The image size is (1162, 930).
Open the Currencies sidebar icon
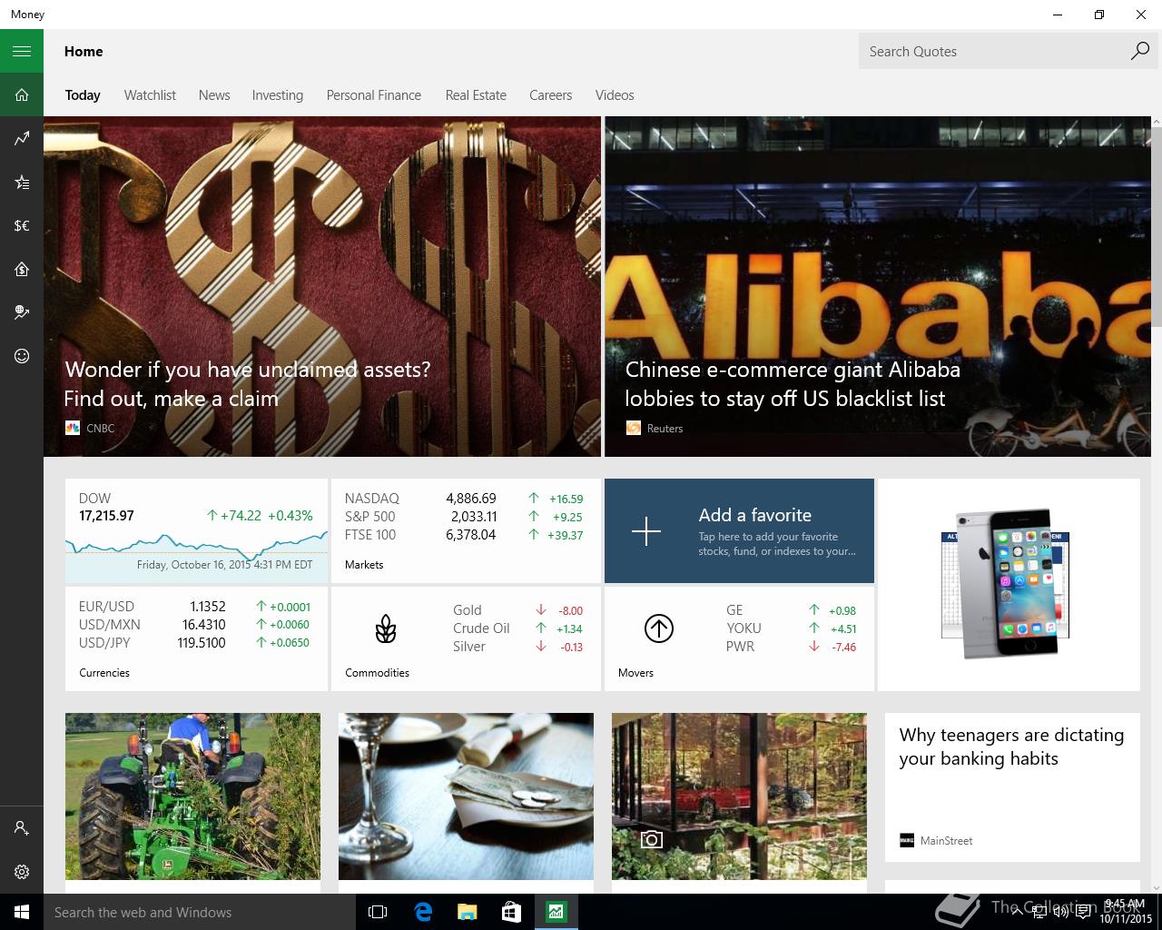[x=22, y=225]
